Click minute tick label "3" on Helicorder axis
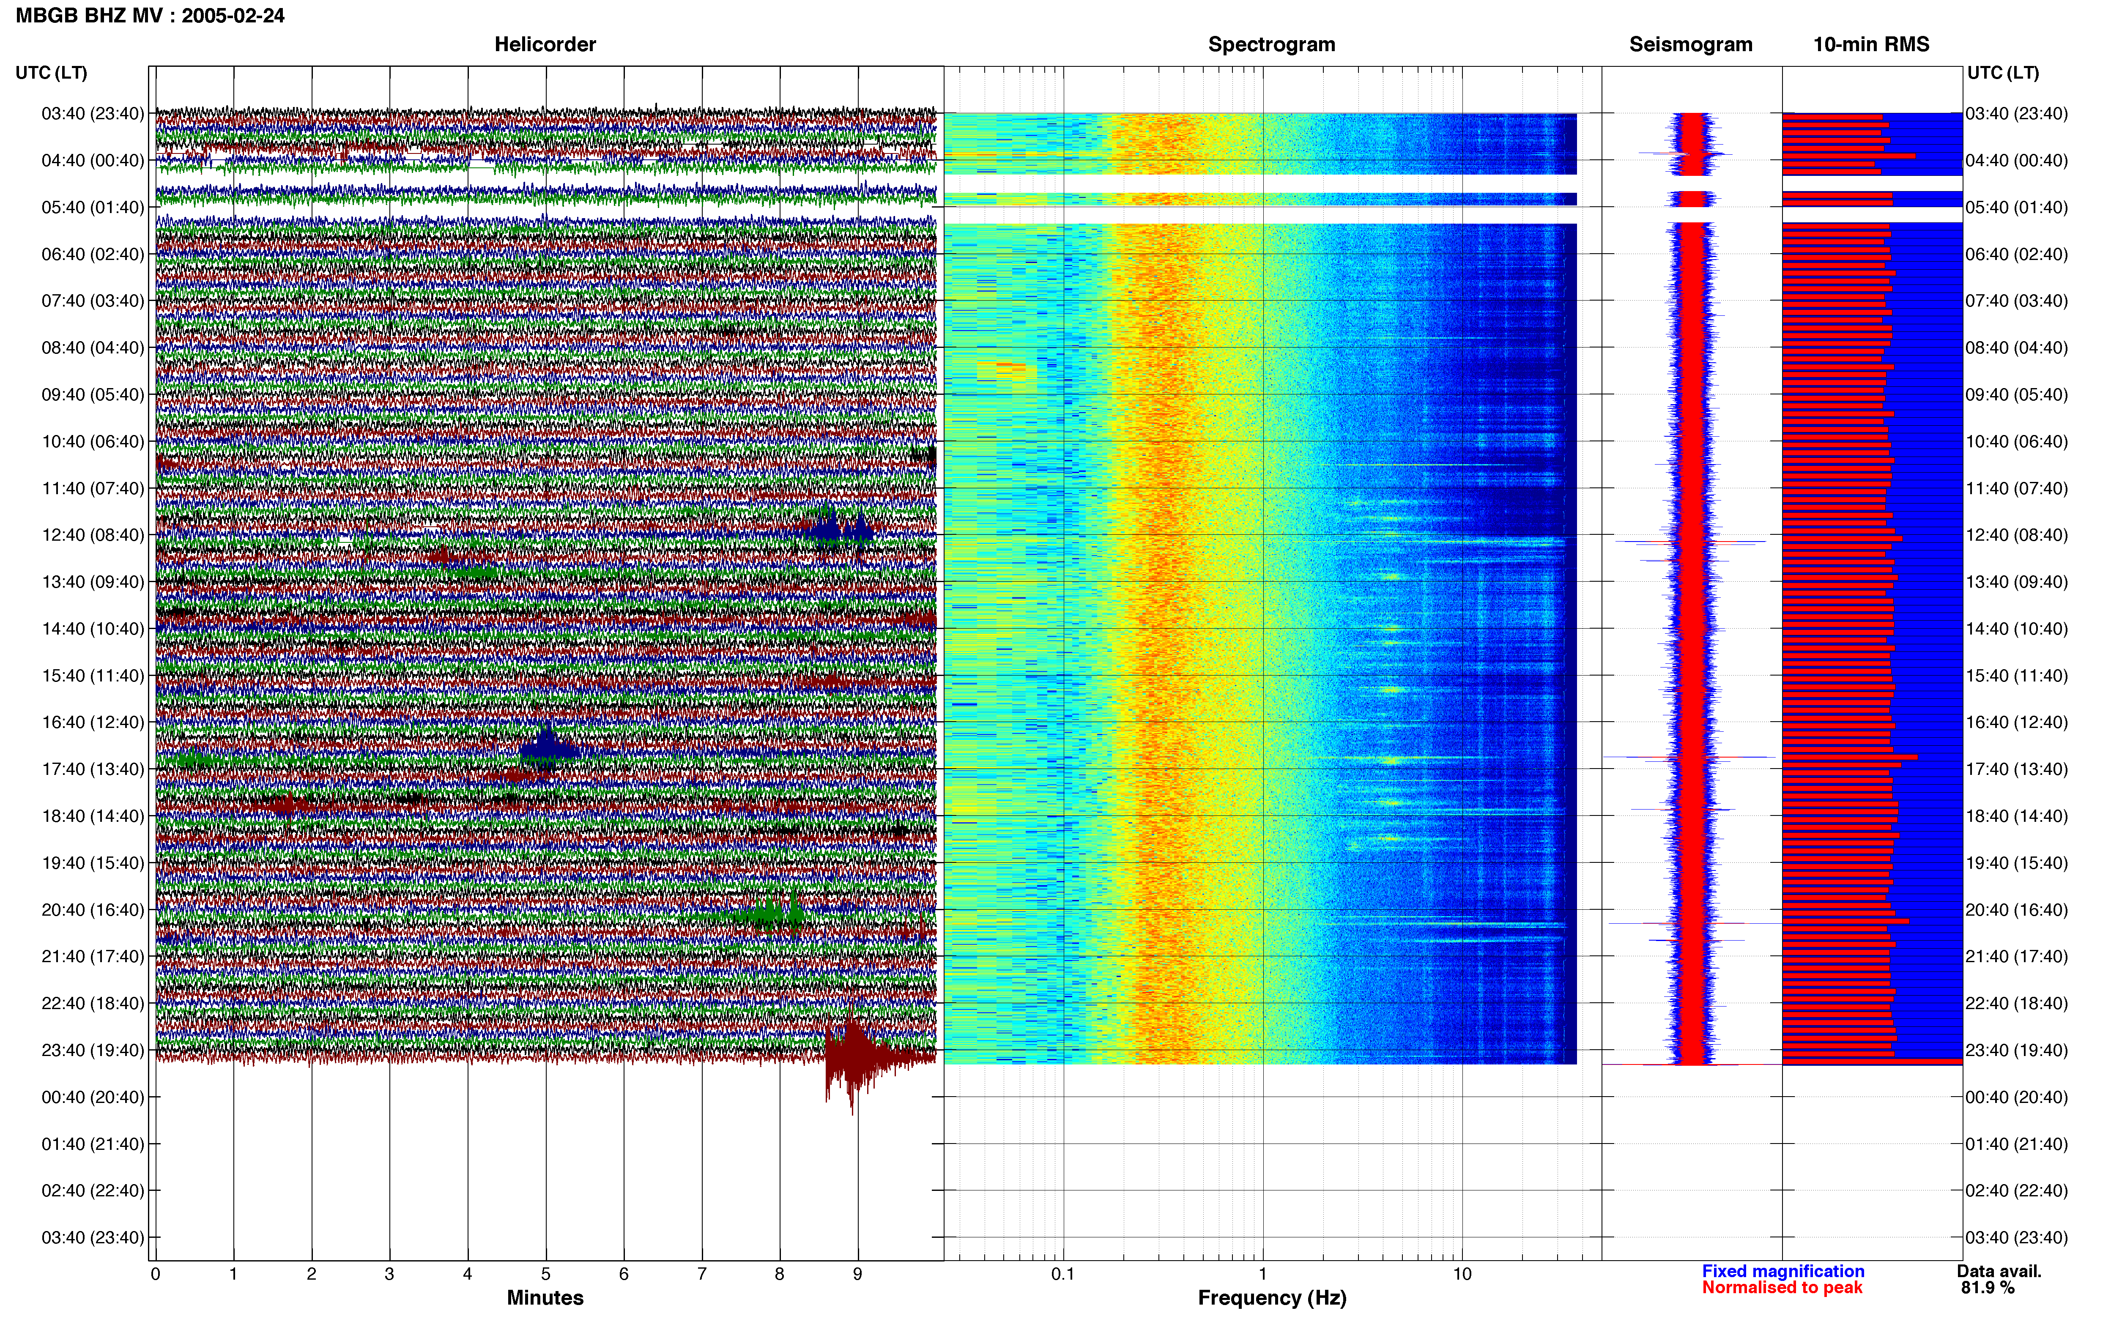 click(x=390, y=1274)
